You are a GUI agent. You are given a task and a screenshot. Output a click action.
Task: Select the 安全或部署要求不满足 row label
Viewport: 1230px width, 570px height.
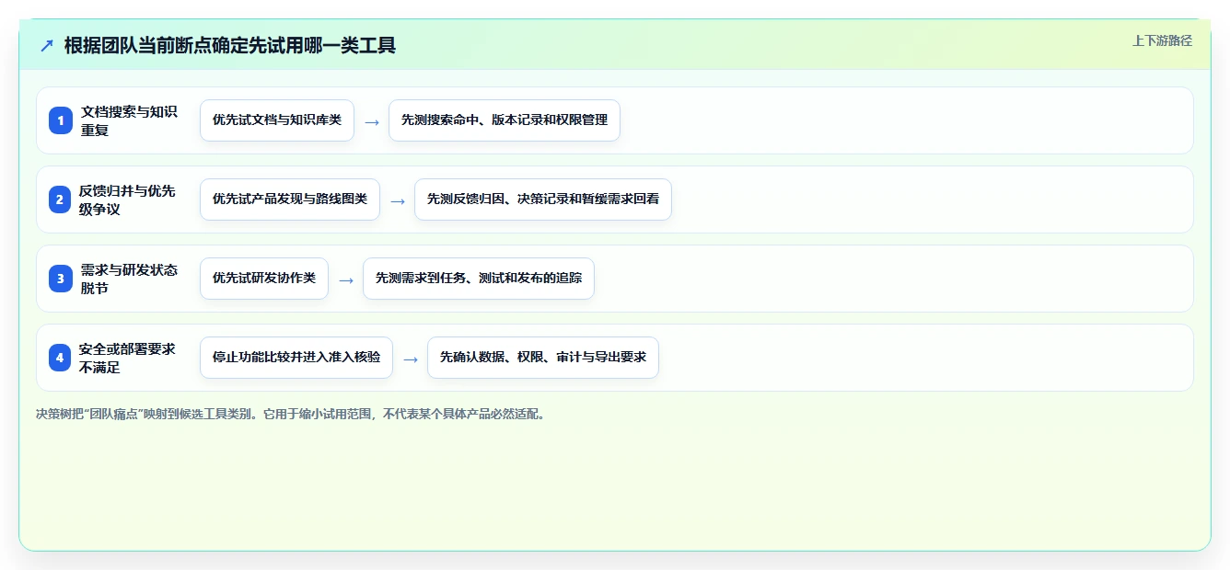pyautogui.click(x=129, y=358)
